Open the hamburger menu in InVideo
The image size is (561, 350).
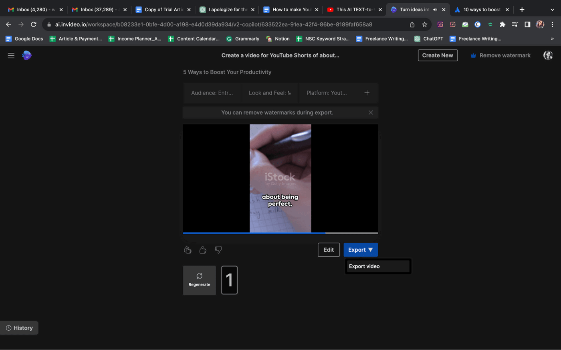11,56
